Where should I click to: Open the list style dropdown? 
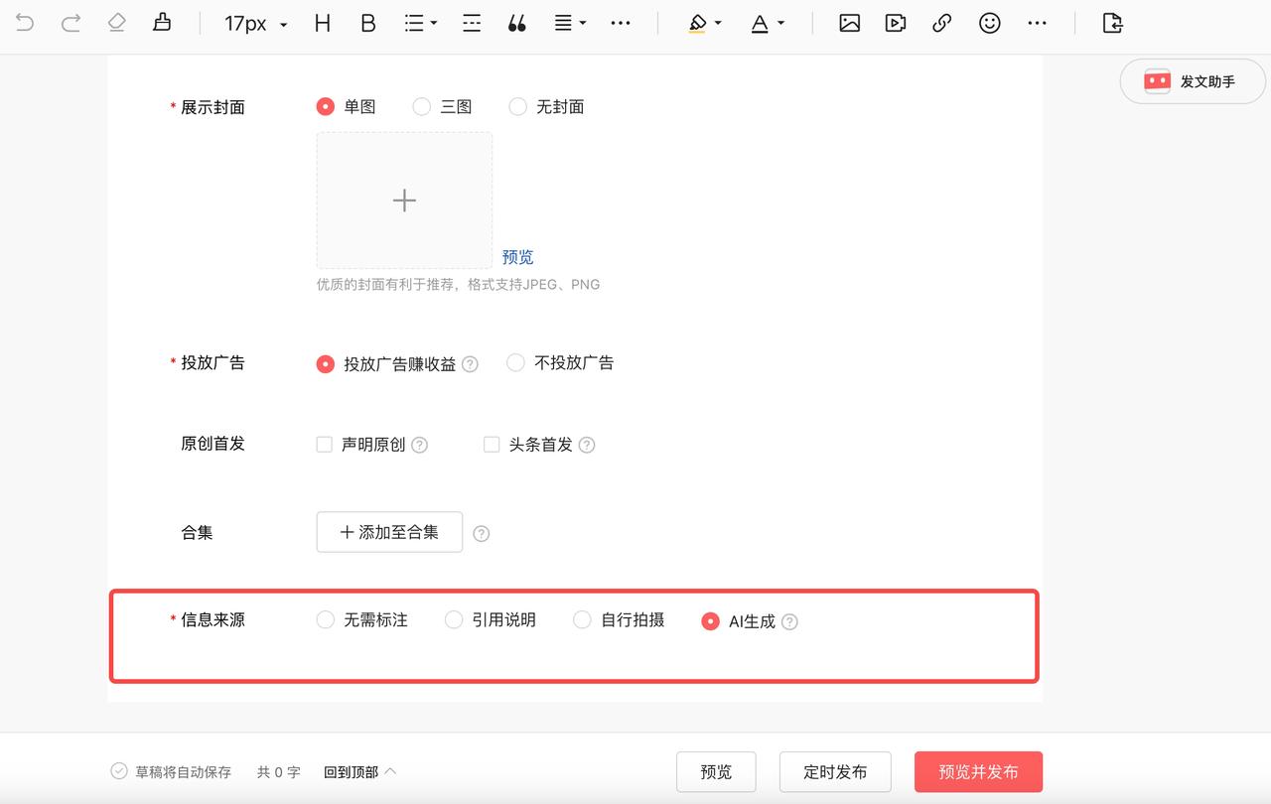(420, 22)
